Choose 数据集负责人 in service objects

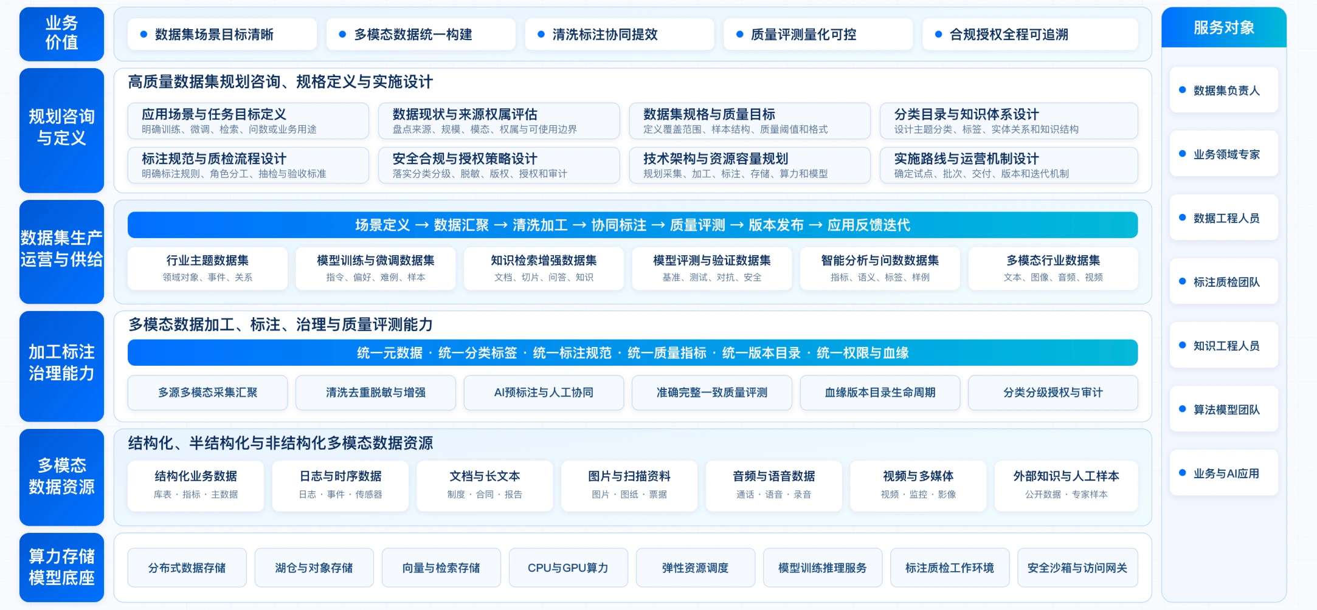tap(1224, 90)
